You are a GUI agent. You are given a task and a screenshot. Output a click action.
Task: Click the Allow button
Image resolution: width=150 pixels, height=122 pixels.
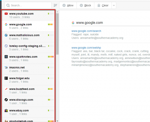pyautogui.click(x=68, y=5)
